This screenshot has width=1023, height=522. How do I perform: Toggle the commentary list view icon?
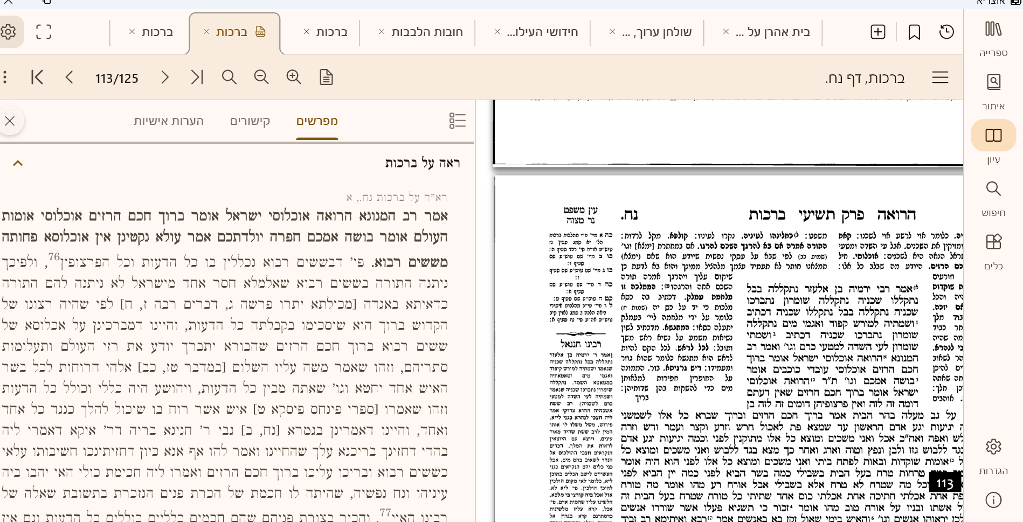pyautogui.click(x=457, y=121)
